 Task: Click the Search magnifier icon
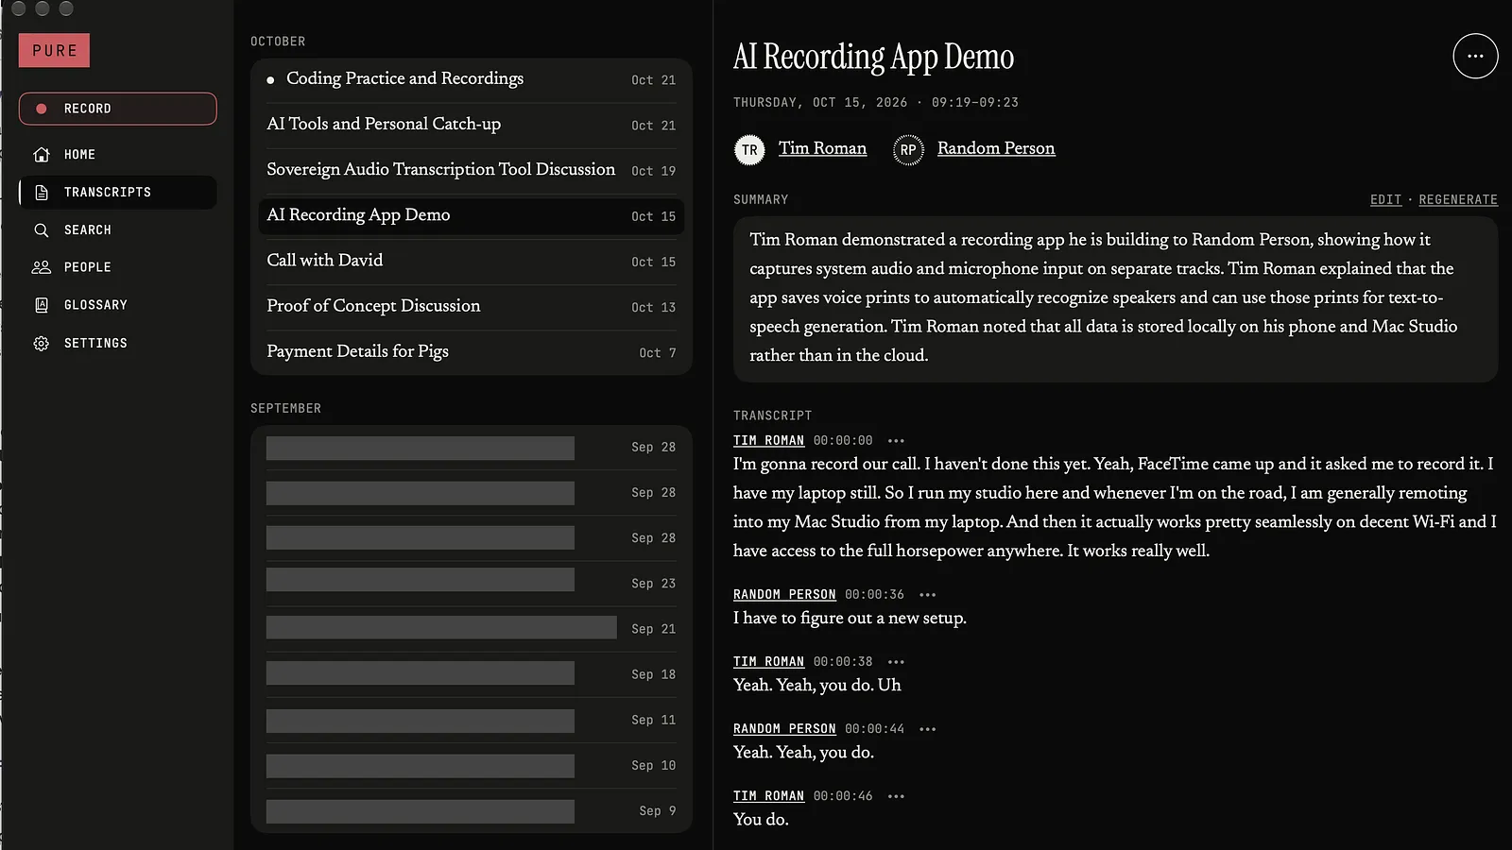click(x=42, y=229)
